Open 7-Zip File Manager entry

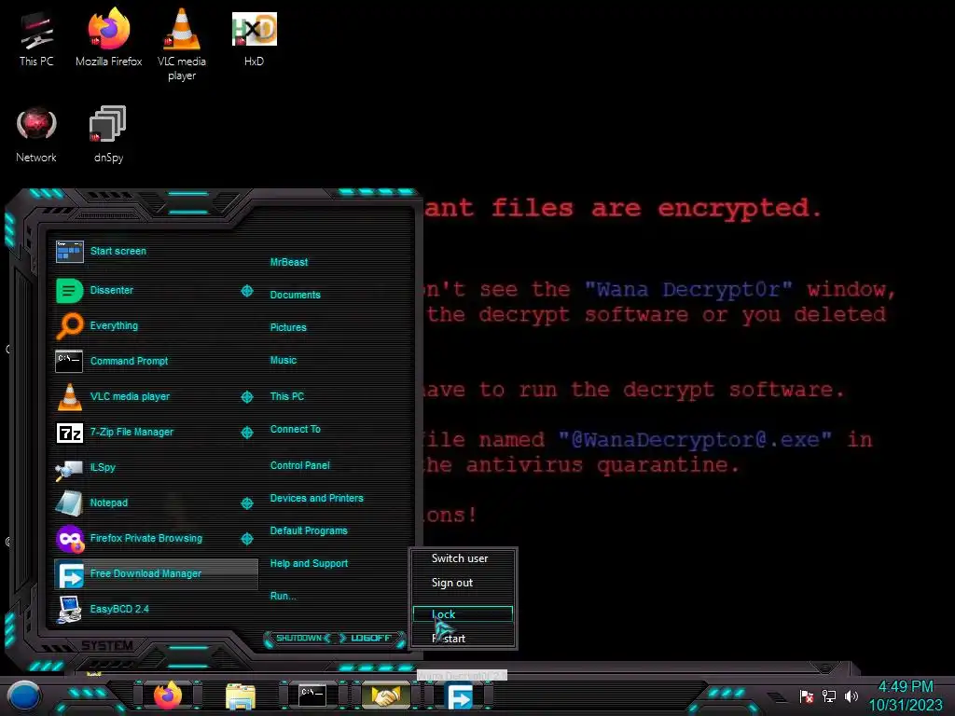(x=146, y=433)
